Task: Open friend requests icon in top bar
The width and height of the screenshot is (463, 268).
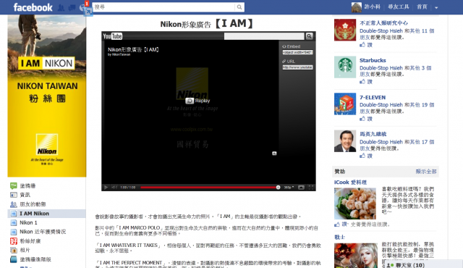Action: click(x=61, y=7)
